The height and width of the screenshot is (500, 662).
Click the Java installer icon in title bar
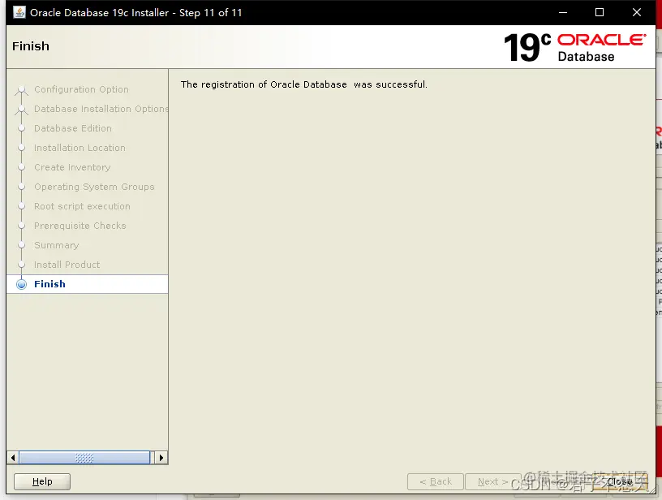click(19, 12)
